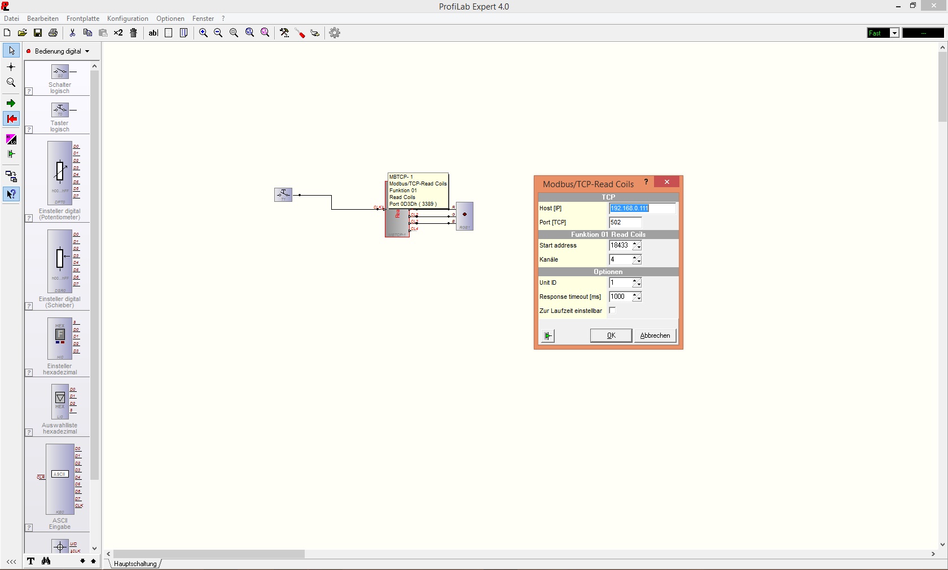
Task: Open the Fenster menu
Action: (x=203, y=19)
